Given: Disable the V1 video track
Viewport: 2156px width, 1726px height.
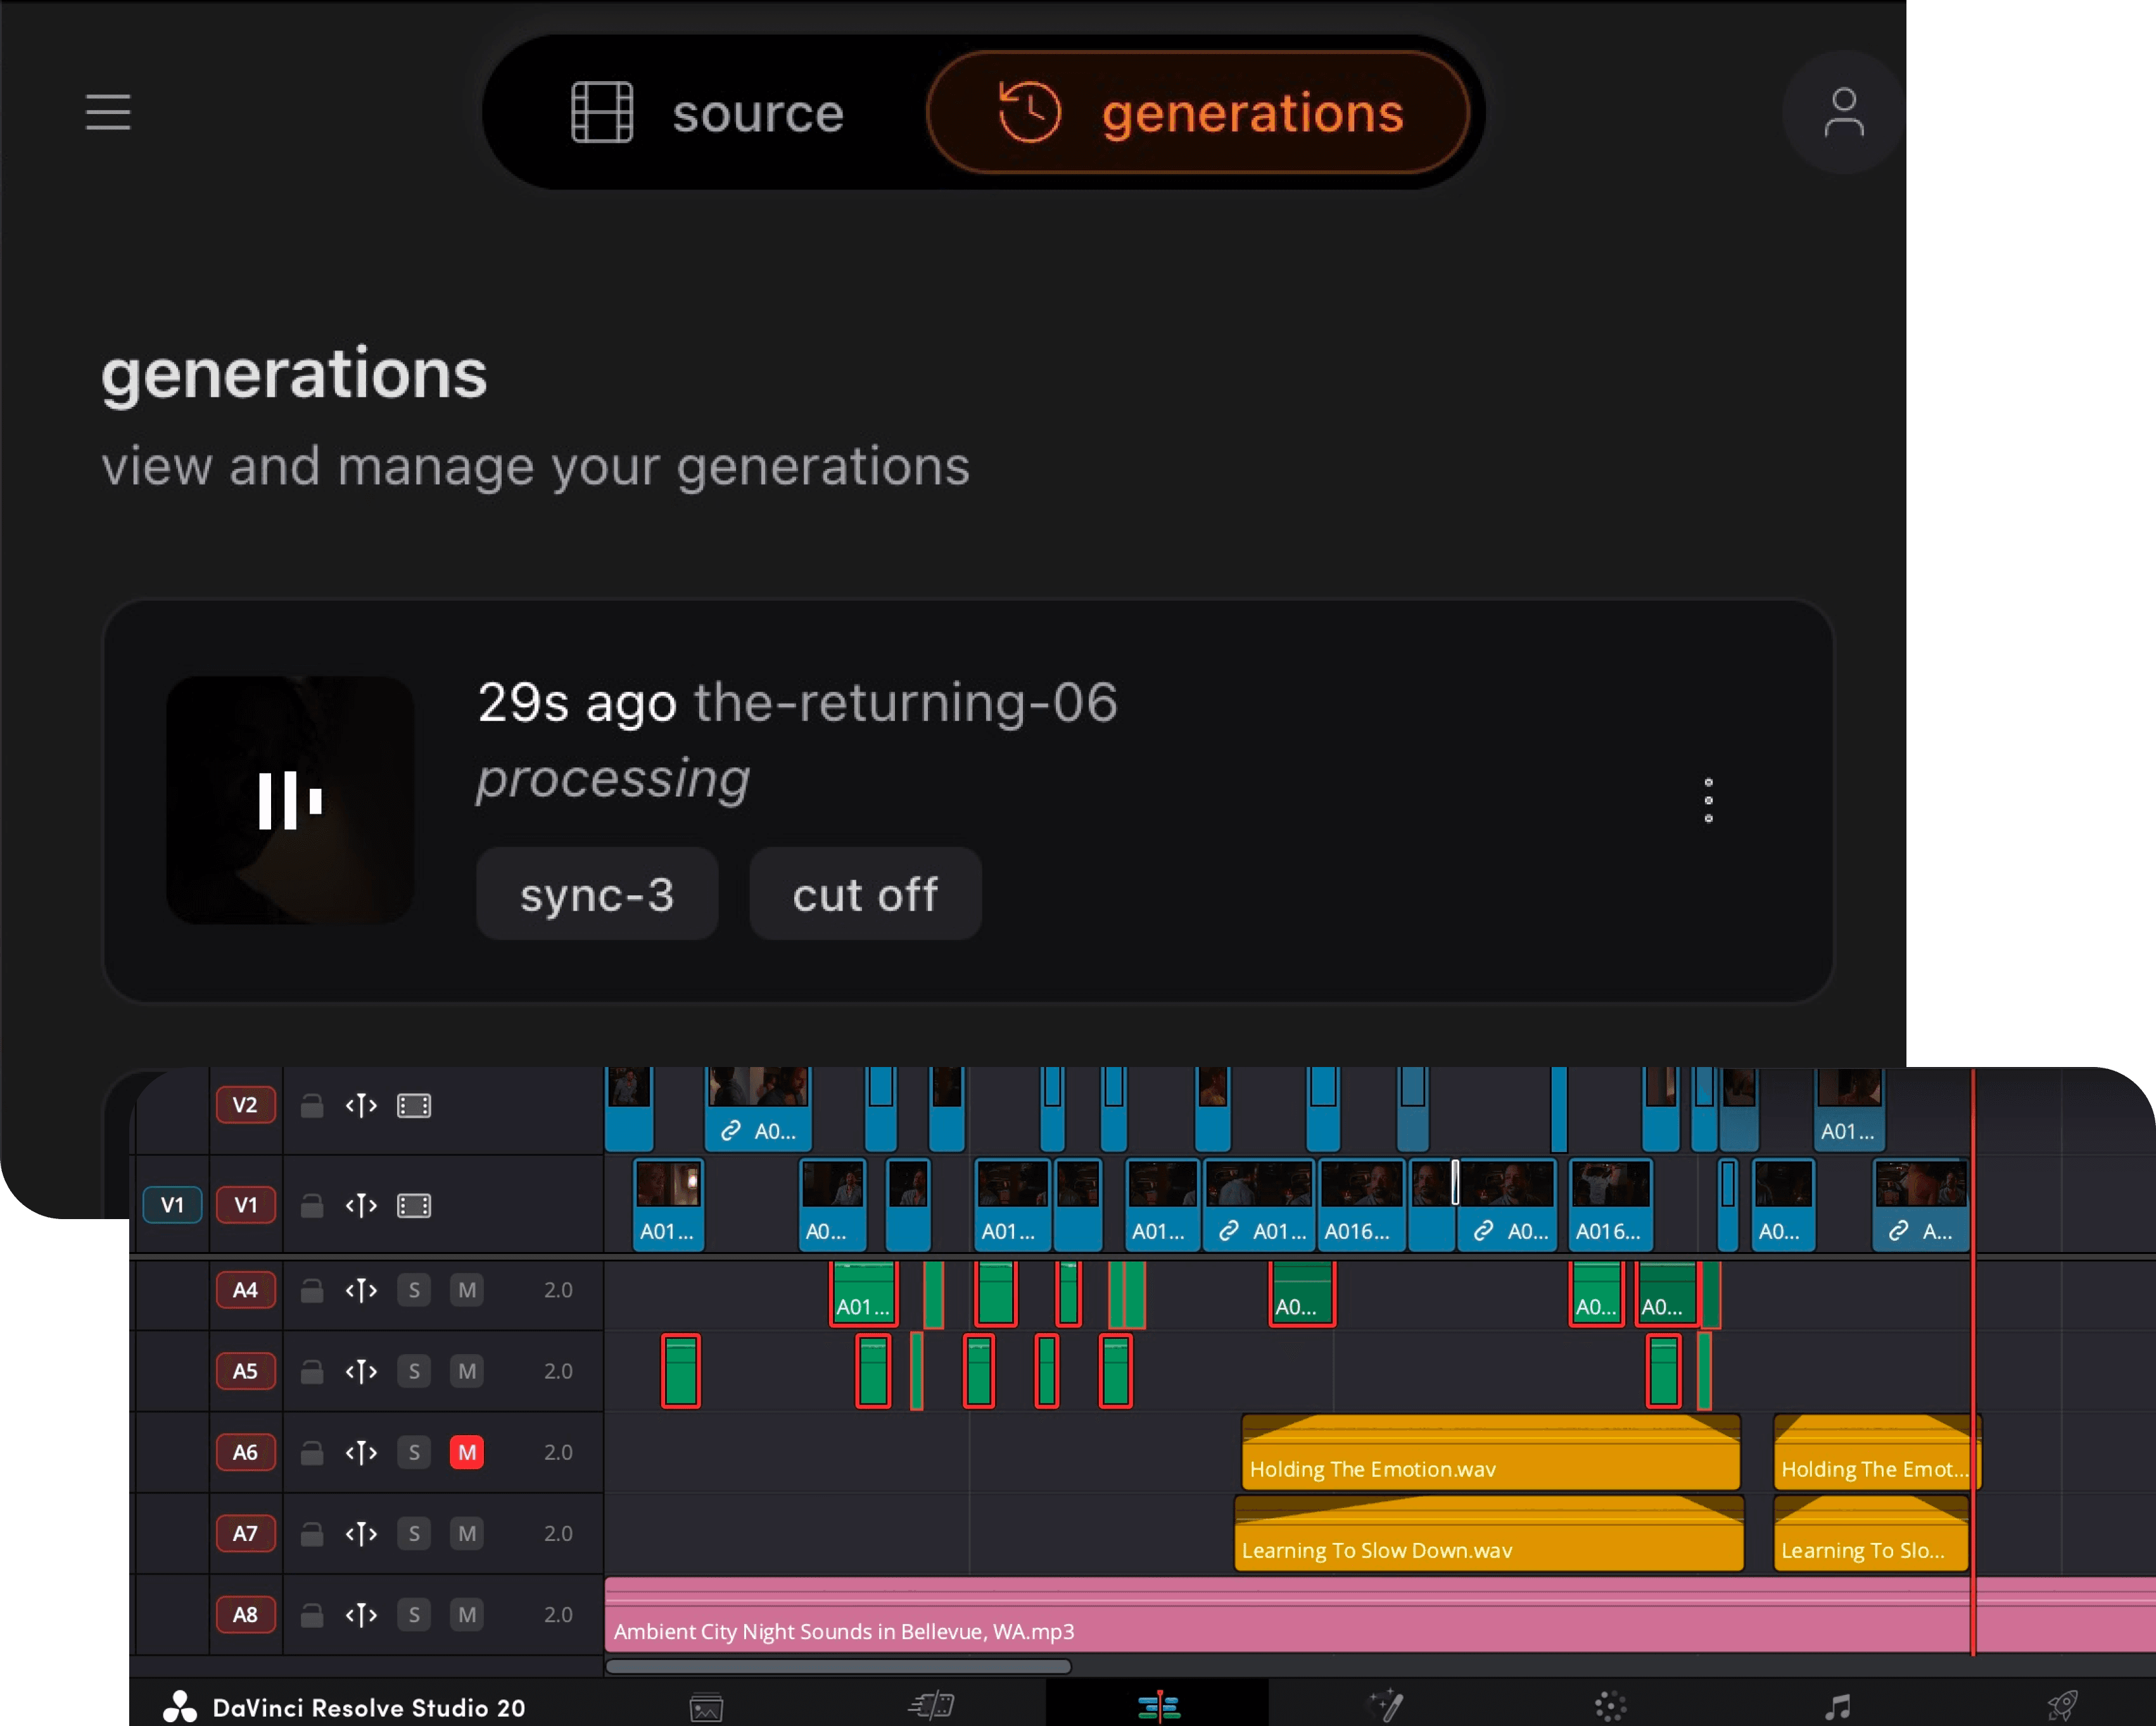Looking at the screenshot, I should (414, 1206).
